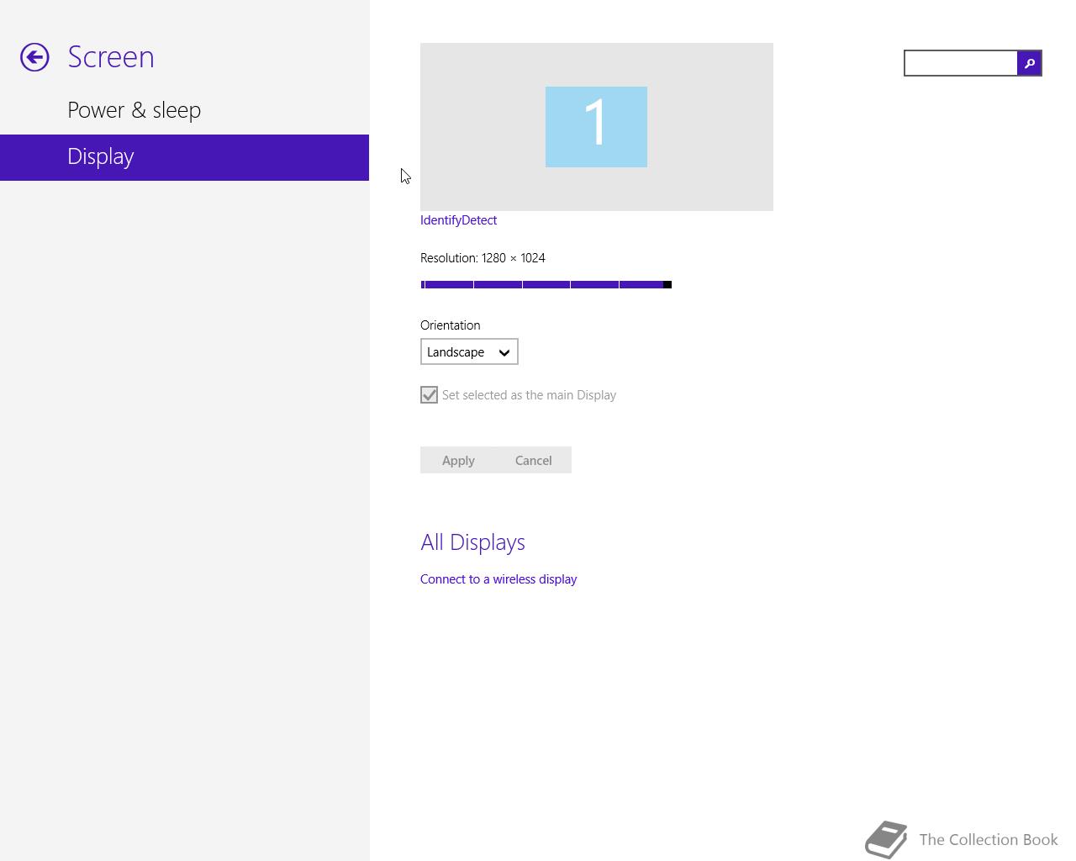This screenshot has height=861, width=1076.
Task: Go back using the circled arrow icon
Action: (x=34, y=57)
